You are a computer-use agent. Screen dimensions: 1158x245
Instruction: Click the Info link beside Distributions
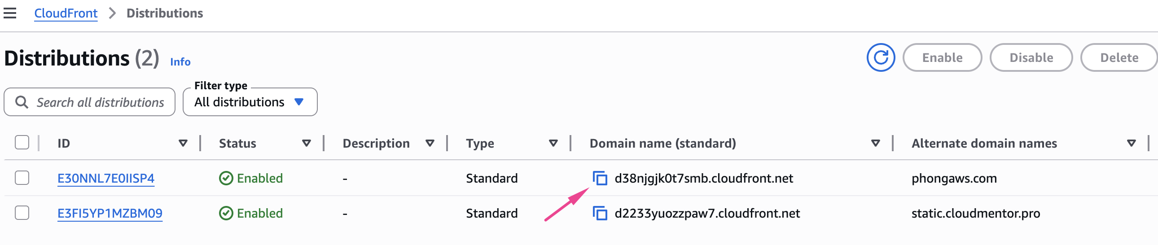tap(180, 62)
